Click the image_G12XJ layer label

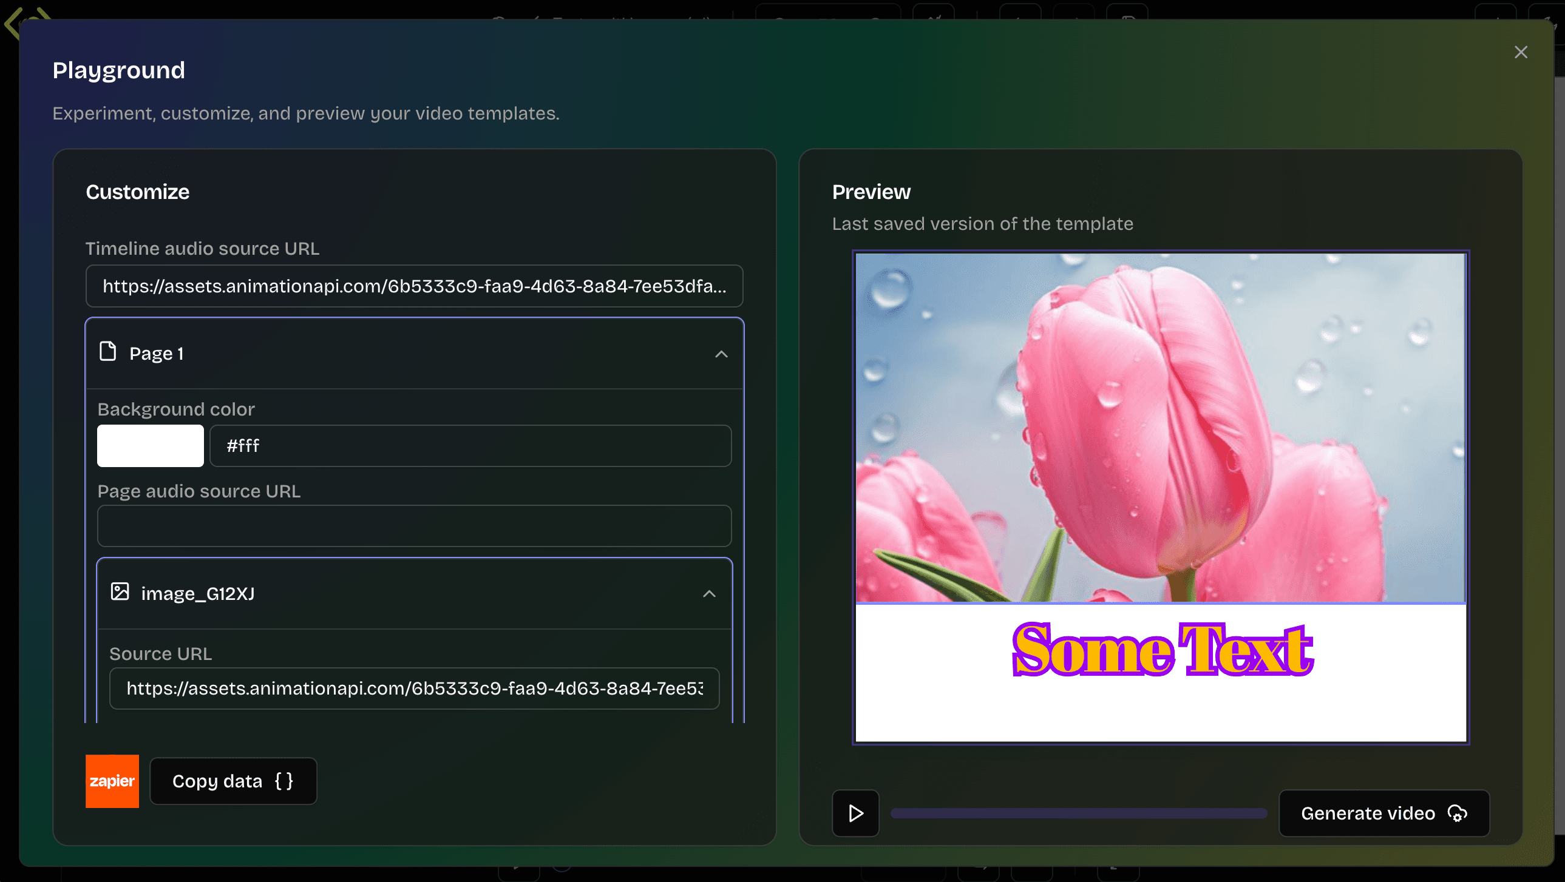click(x=197, y=594)
